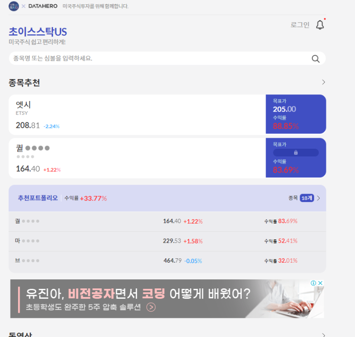Click the 32.01% return value
355x337 pixels.
click(288, 261)
